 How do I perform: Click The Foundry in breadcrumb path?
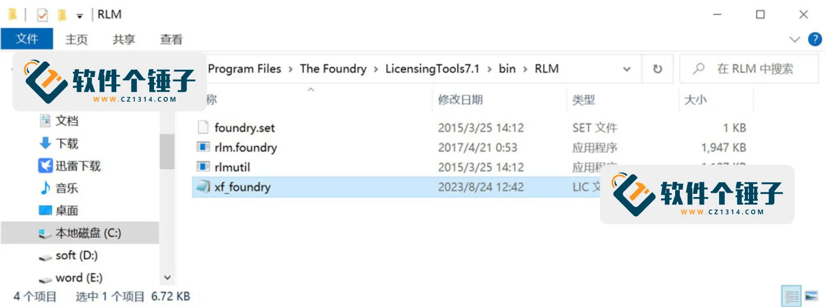click(333, 69)
